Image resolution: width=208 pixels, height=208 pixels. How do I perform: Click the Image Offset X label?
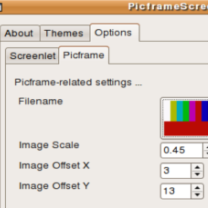pyautogui.click(x=54, y=166)
